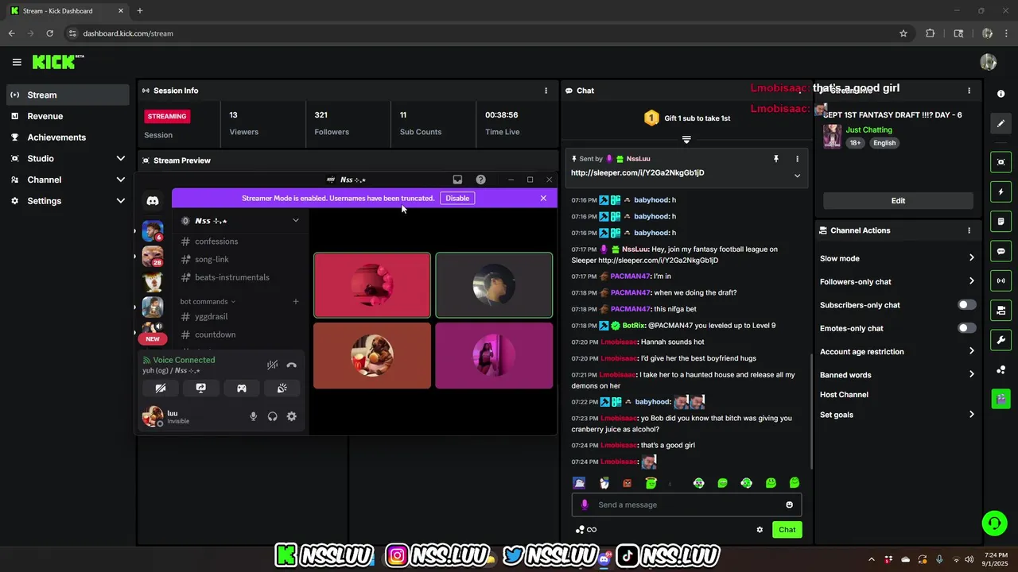Open the info panel icon in right rail
1018x572 pixels.
[x=1001, y=94]
